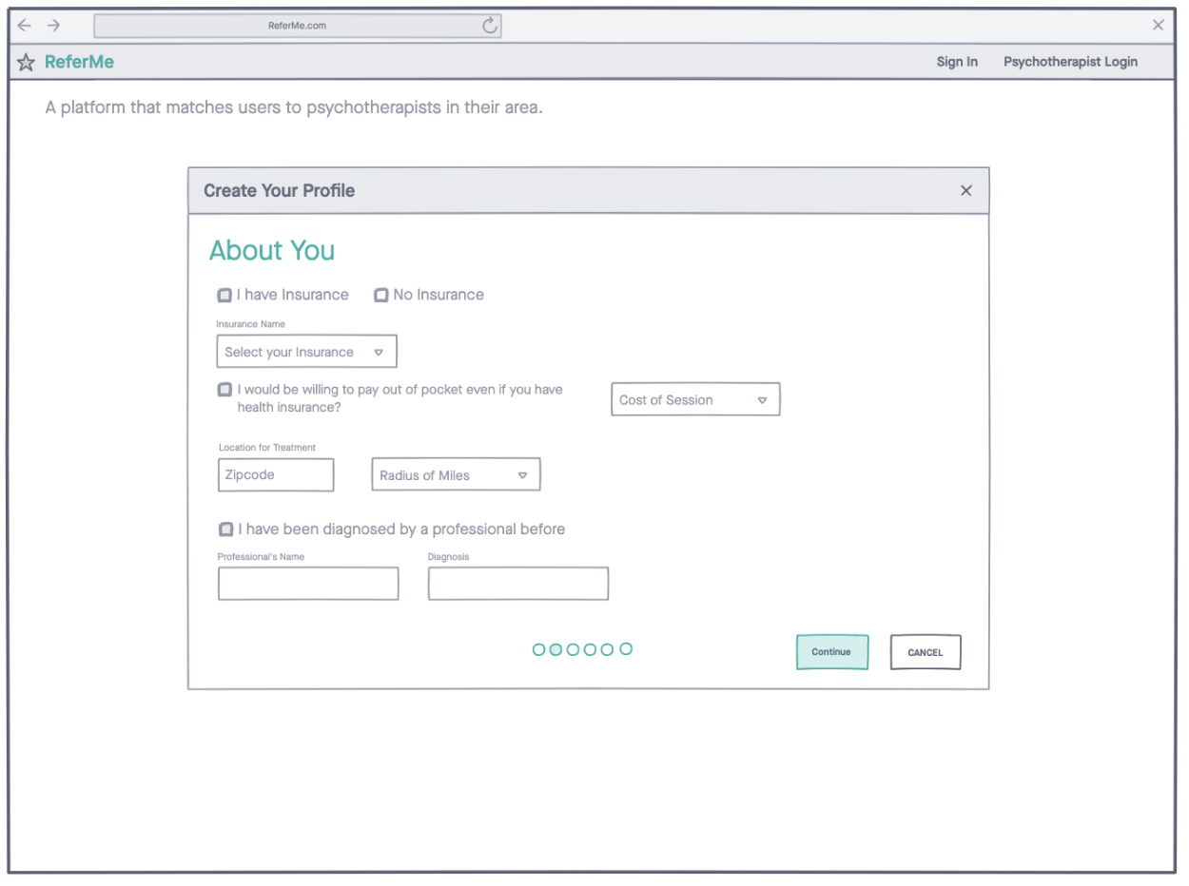Click the browser forward arrow
1189x886 pixels.
(53, 26)
